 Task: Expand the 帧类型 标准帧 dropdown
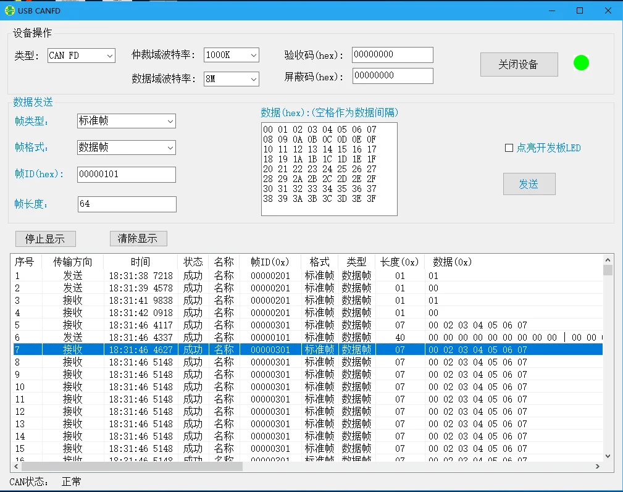(127, 121)
